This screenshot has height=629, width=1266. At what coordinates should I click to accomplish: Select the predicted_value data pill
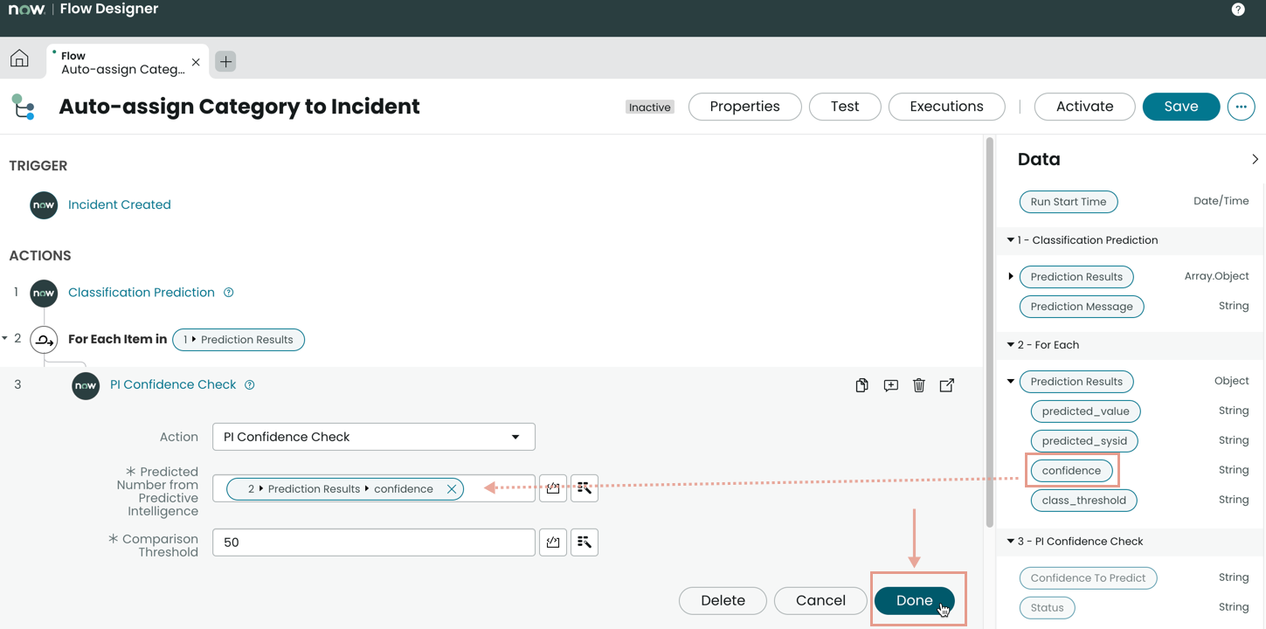coord(1085,411)
